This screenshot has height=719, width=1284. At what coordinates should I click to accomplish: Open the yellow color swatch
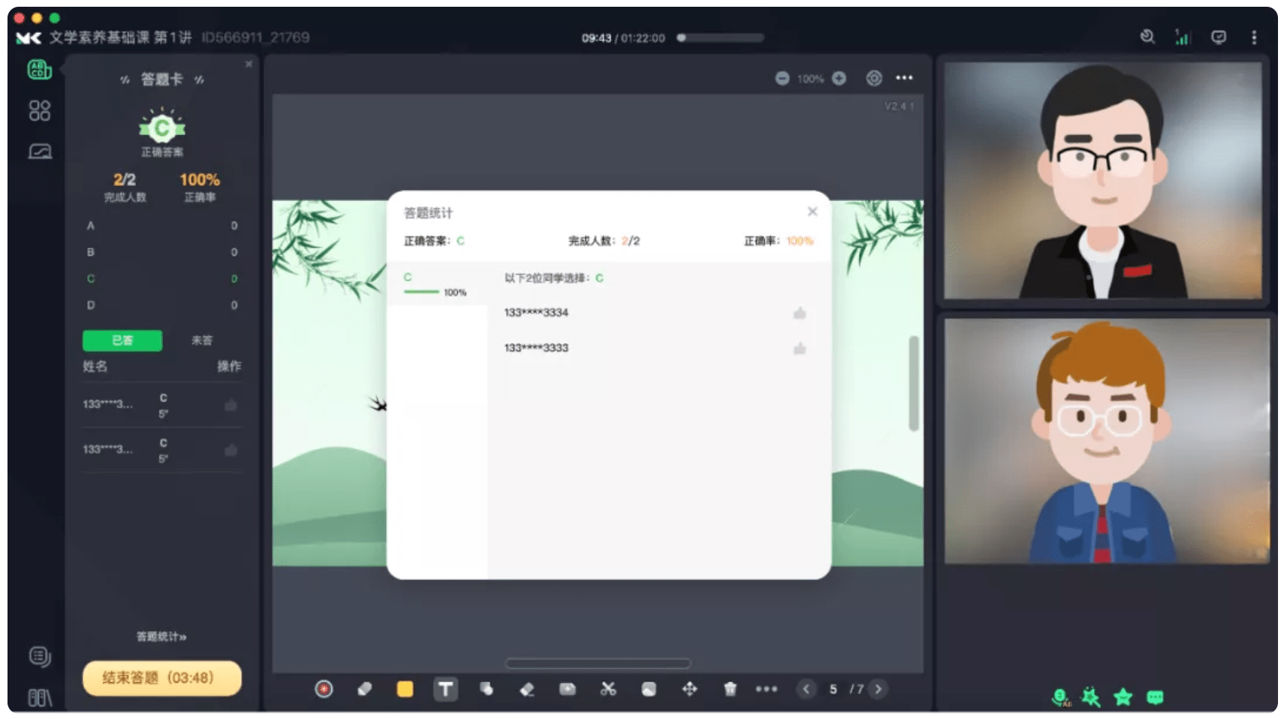[405, 689]
